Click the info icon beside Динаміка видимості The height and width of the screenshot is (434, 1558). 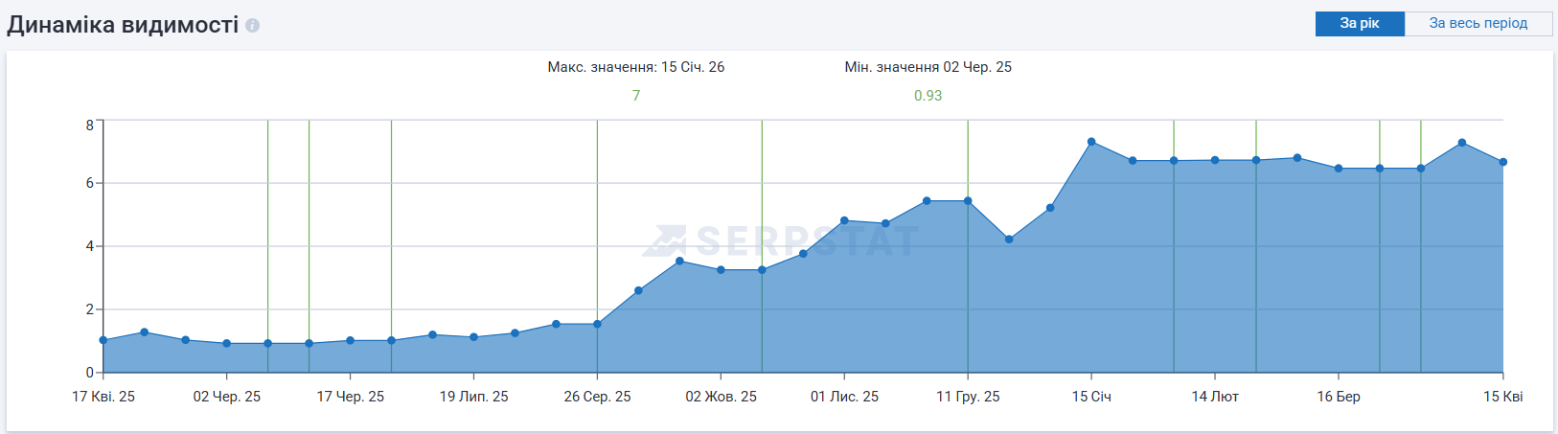pos(252,26)
